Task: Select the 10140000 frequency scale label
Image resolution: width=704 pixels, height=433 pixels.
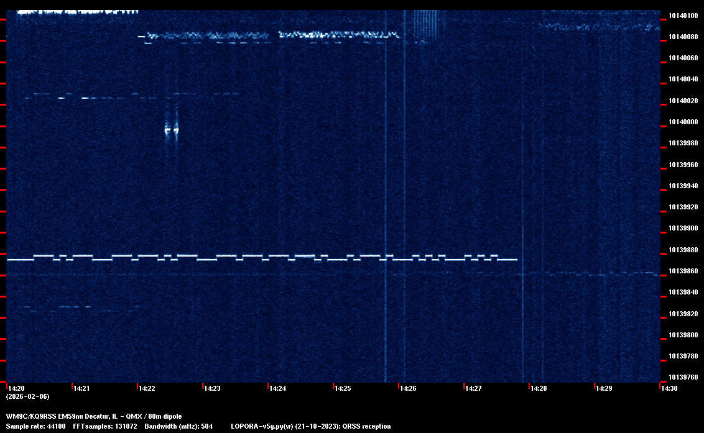Action: click(683, 122)
